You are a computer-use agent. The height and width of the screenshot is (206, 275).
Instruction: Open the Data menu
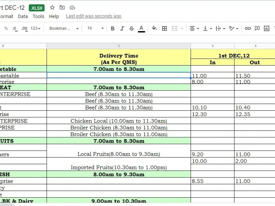23,16
